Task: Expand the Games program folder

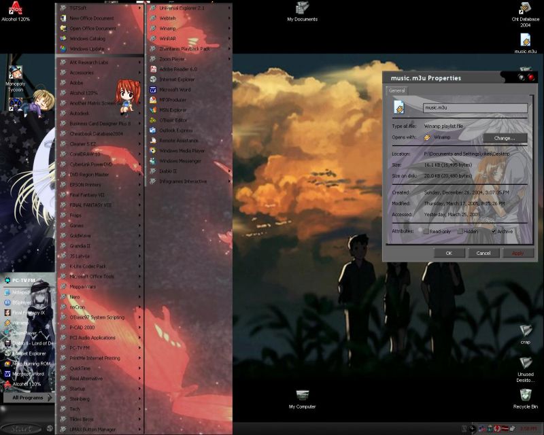Action: tap(100, 226)
